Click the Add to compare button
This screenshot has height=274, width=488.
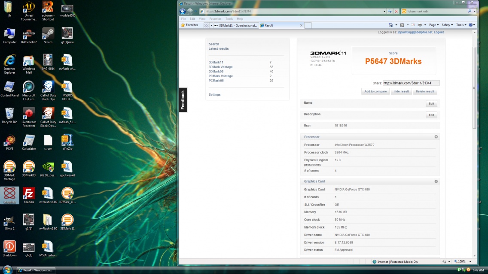(x=375, y=91)
